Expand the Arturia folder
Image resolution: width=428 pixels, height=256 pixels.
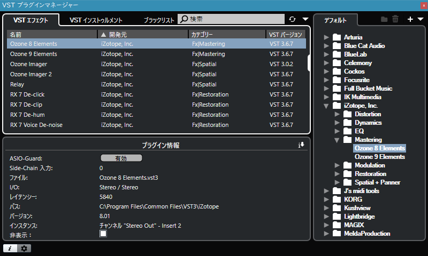(326, 37)
